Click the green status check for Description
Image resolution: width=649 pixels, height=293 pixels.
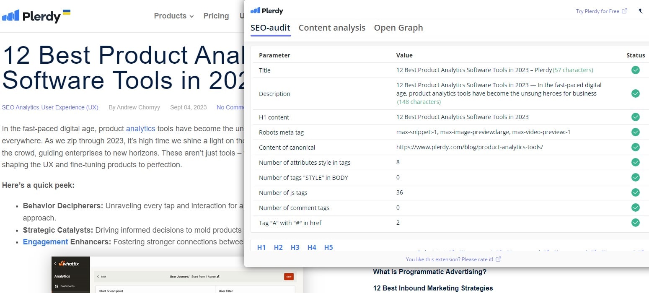tap(635, 93)
